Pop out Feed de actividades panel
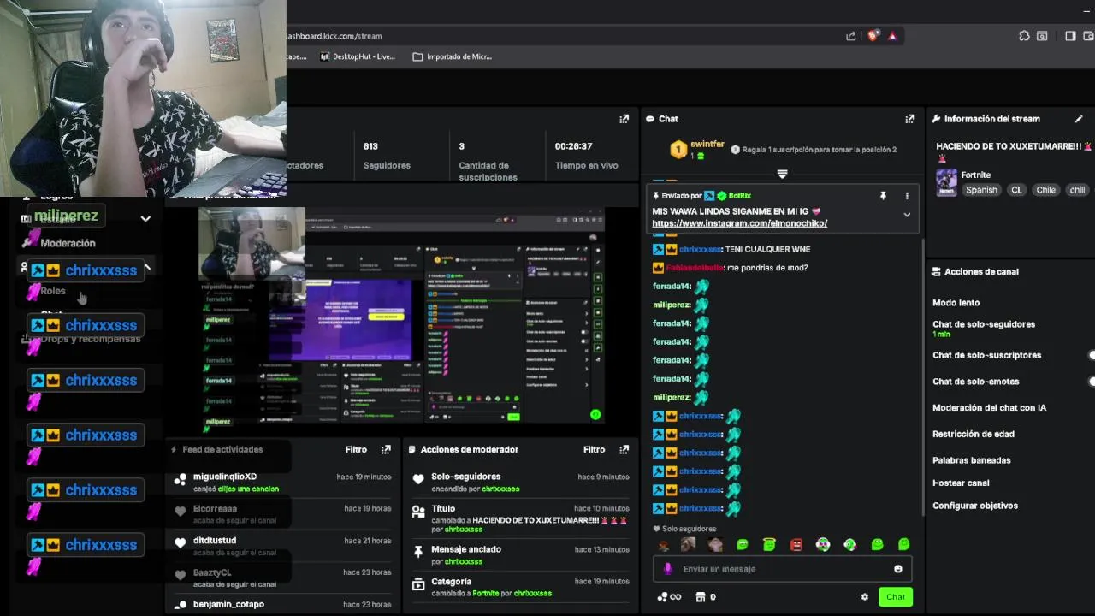The width and height of the screenshot is (1095, 616). point(386,449)
